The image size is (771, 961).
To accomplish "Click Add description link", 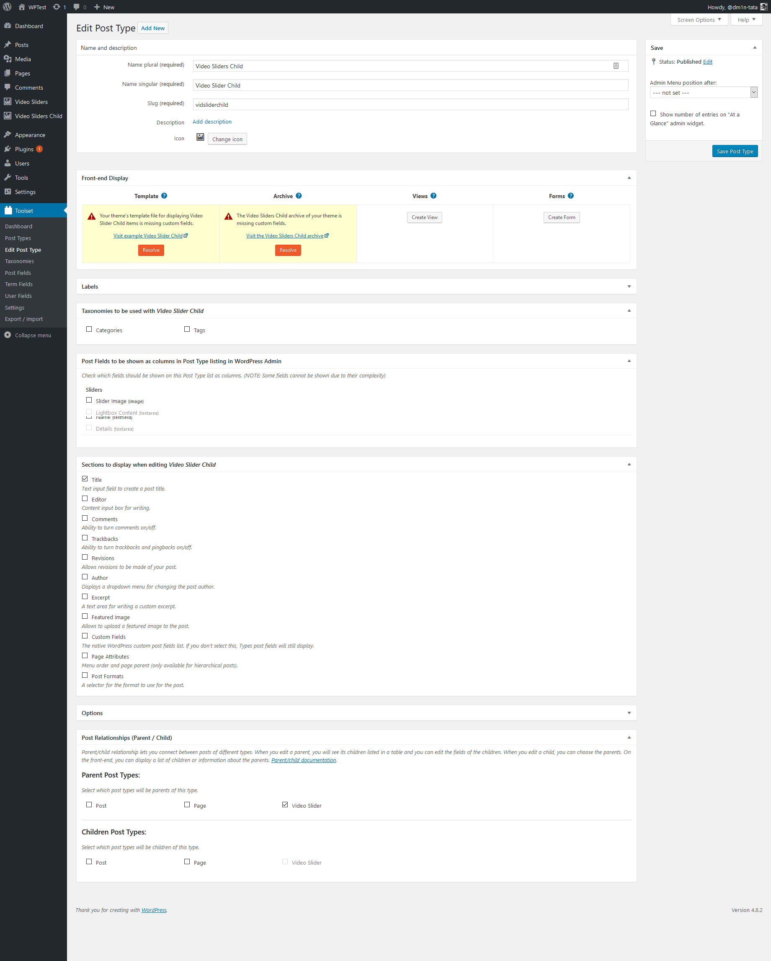I will pos(212,121).
